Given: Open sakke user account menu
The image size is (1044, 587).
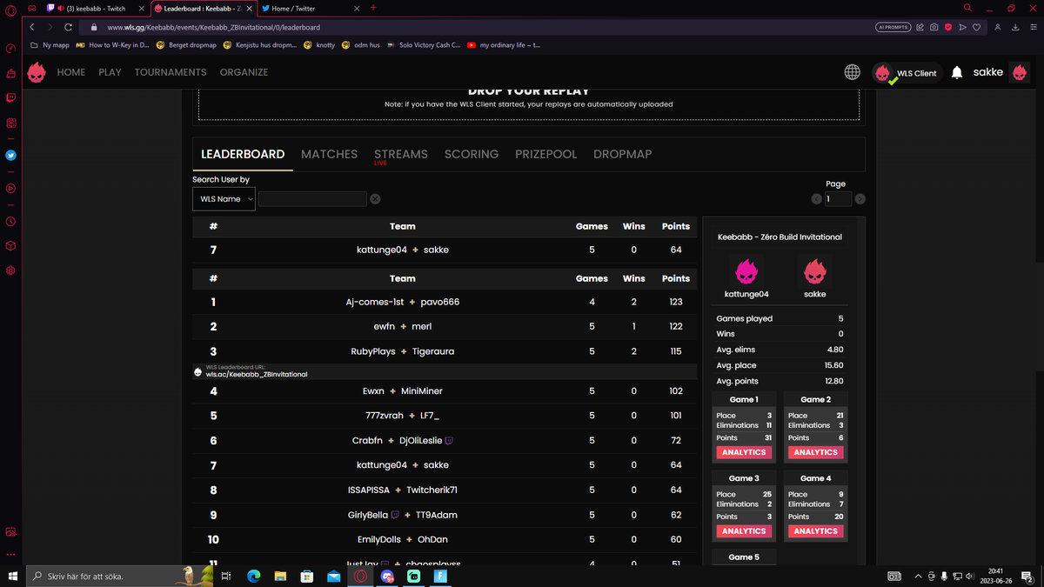Looking at the screenshot, I should pyautogui.click(x=1001, y=72).
